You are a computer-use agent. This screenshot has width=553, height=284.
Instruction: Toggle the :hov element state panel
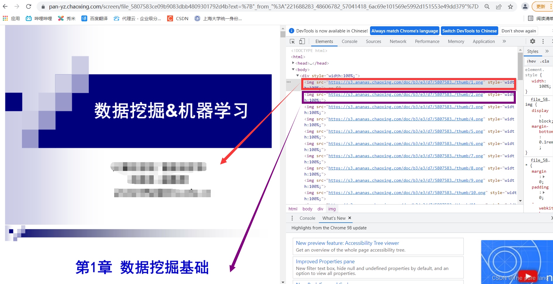(x=531, y=61)
